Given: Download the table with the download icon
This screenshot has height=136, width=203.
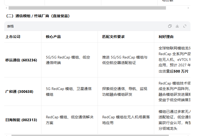Looking at the screenshot, I should (177, 26).
